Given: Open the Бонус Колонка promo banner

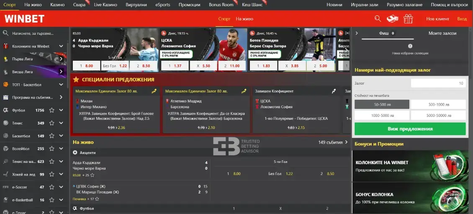Looking at the screenshot, I should tap(410, 198).
